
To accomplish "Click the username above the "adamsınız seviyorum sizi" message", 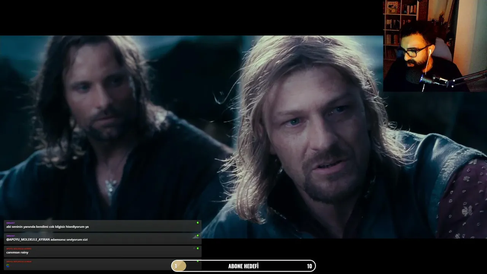I will click(x=10, y=236).
